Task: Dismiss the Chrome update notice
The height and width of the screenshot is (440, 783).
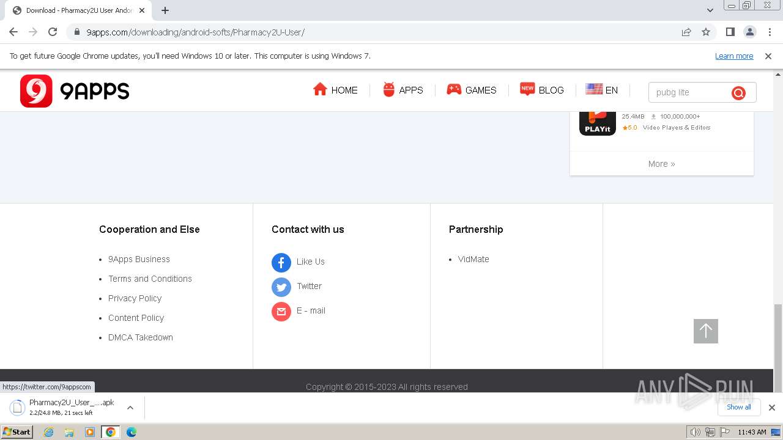Action: click(x=768, y=56)
